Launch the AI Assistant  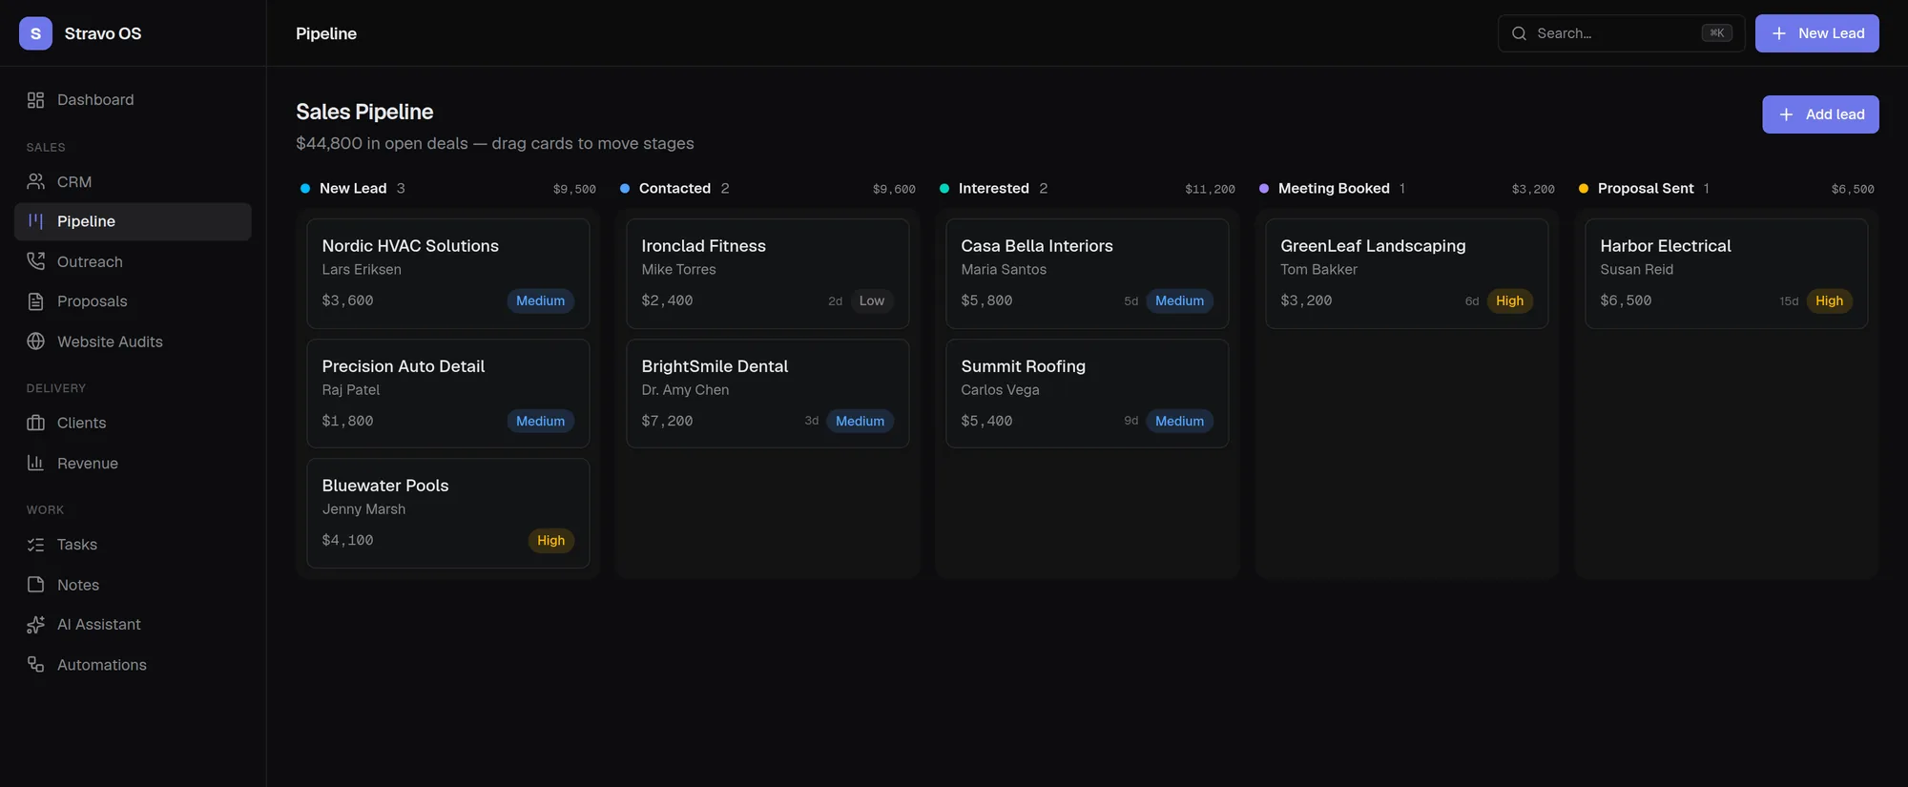coord(133,625)
